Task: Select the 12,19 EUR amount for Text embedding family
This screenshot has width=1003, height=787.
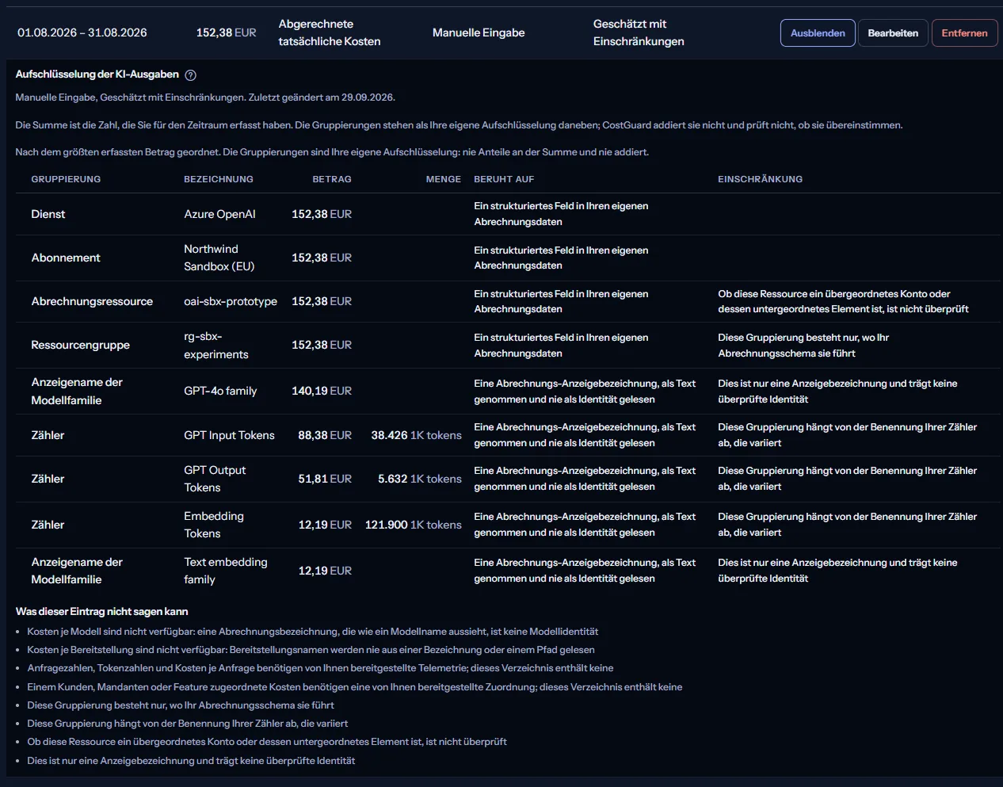Action: coord(325,571)
